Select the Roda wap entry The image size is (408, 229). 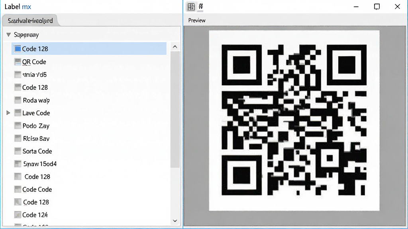tap(36, 100)
